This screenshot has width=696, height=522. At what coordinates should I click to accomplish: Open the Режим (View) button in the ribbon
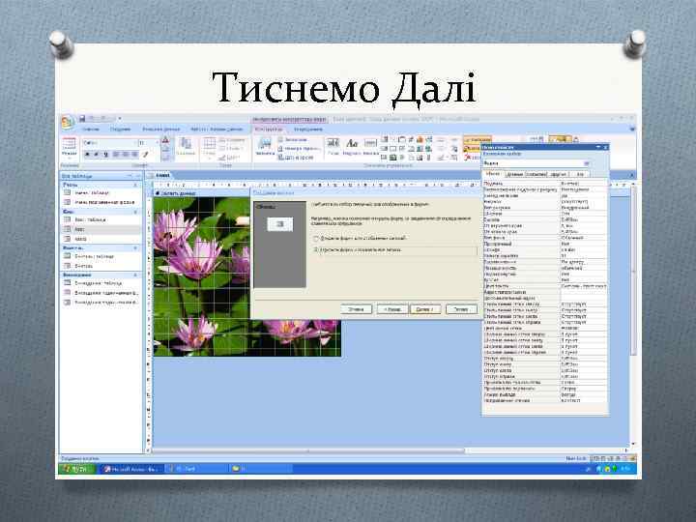70,147
